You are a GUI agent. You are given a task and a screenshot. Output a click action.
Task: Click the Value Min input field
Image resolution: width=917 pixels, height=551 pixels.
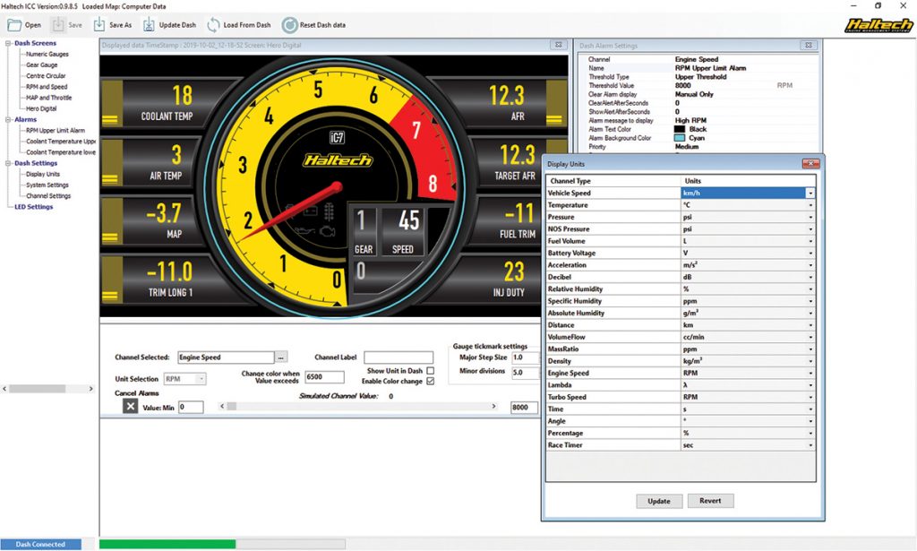tap(192, 407)
